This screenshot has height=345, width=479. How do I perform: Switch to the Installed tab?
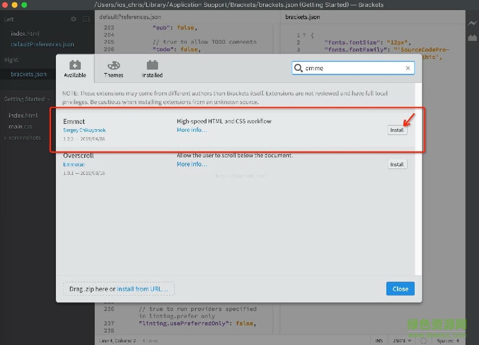point(152,69)
